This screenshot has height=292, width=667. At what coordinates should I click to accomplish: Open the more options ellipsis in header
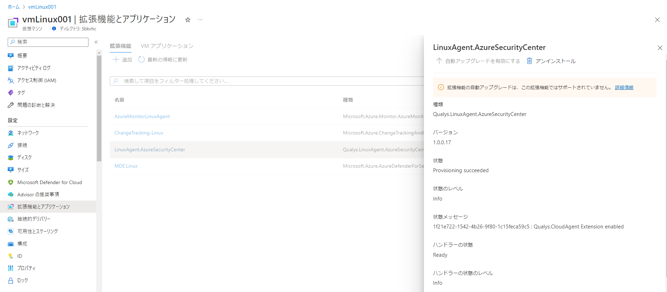click(x=200, y=20)
